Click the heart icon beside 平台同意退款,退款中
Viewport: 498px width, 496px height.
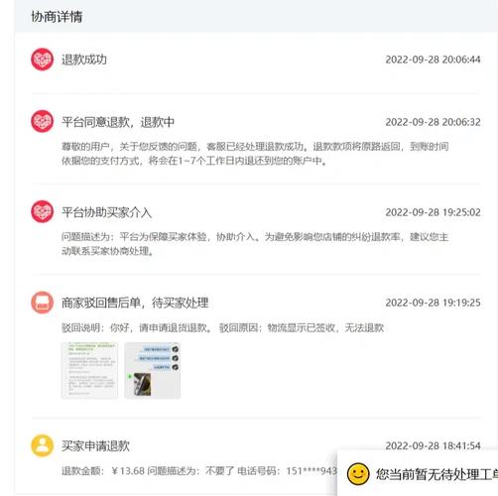[x=42, y=121]
